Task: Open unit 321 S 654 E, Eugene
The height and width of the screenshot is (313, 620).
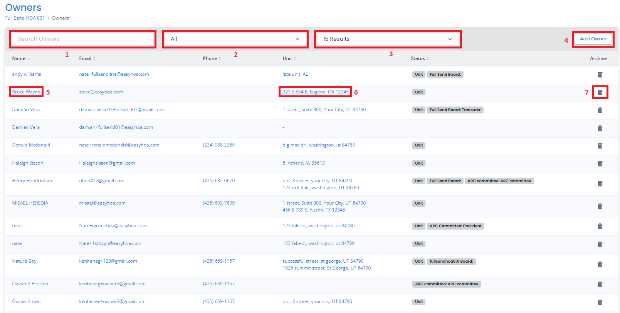Action: 315,92
